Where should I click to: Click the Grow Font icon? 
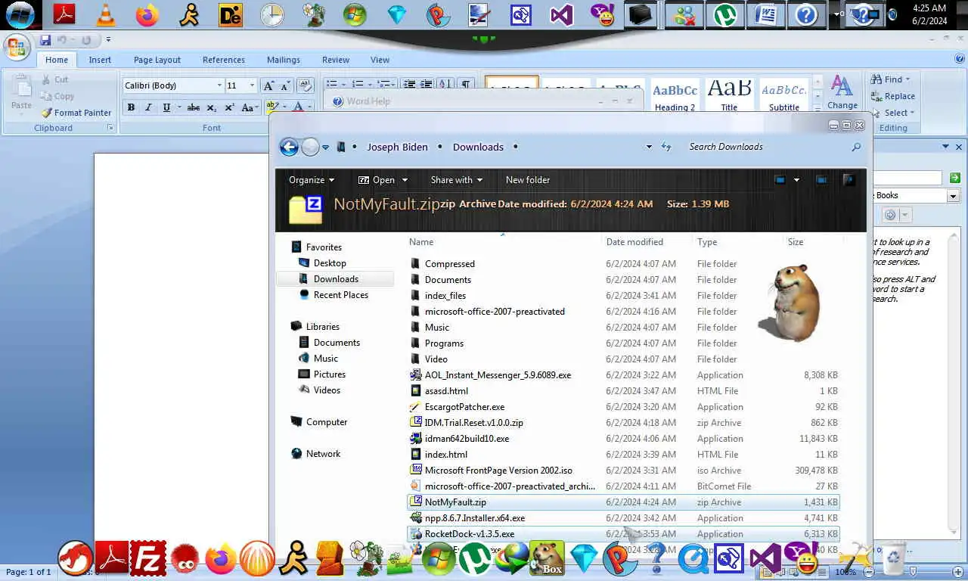tap(268, 85)
